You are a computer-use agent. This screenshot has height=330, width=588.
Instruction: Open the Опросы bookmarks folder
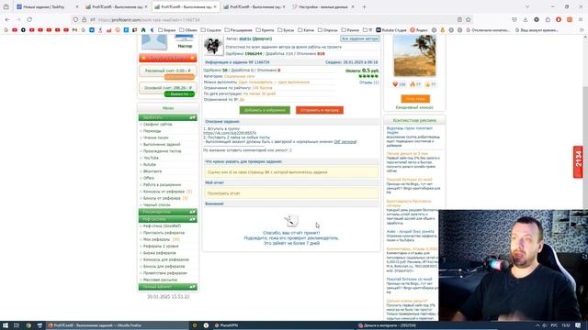pos(328,30)
